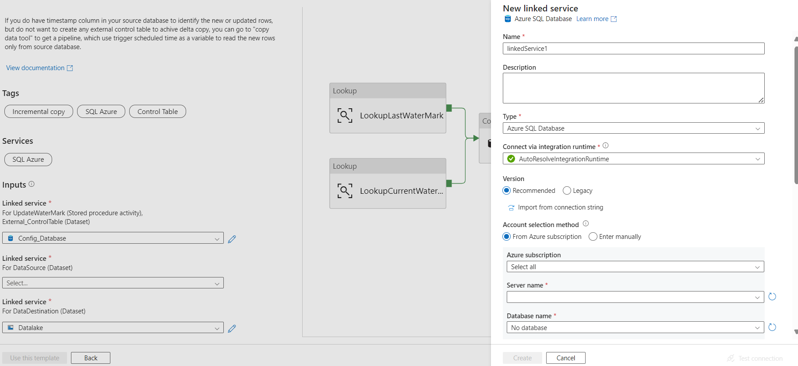Click the Use this template button
Screen dimensions: 798x366
tap(35, 358)
